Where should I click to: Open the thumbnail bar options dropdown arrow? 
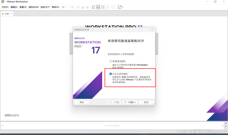pyautogui.click(x=226, y=126)
